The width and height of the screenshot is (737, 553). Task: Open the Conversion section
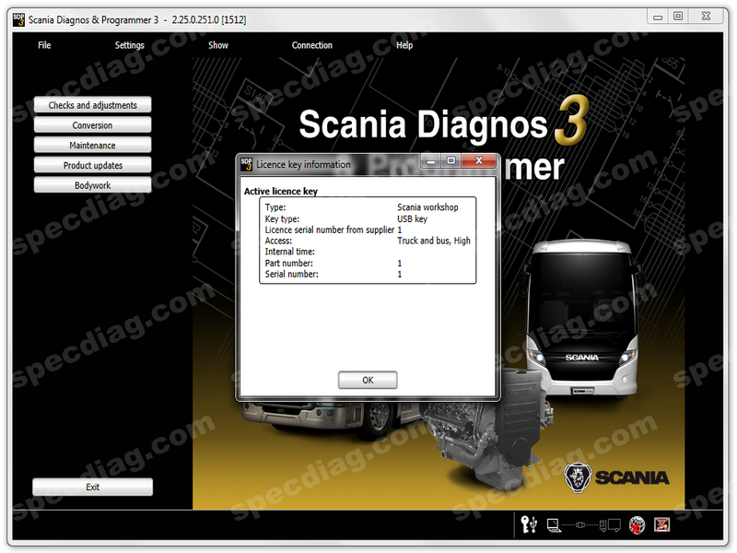(92, 125)
